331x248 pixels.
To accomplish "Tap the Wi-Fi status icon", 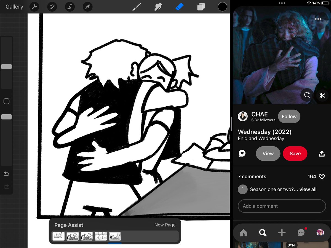I will pyautogui.click(x=309, y=3).
